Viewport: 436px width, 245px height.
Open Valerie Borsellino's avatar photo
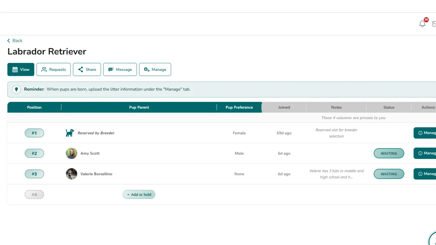(71, 174)
